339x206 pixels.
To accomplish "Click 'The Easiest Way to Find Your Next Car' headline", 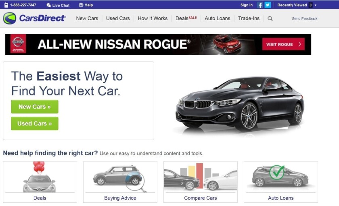I will 67,83.
